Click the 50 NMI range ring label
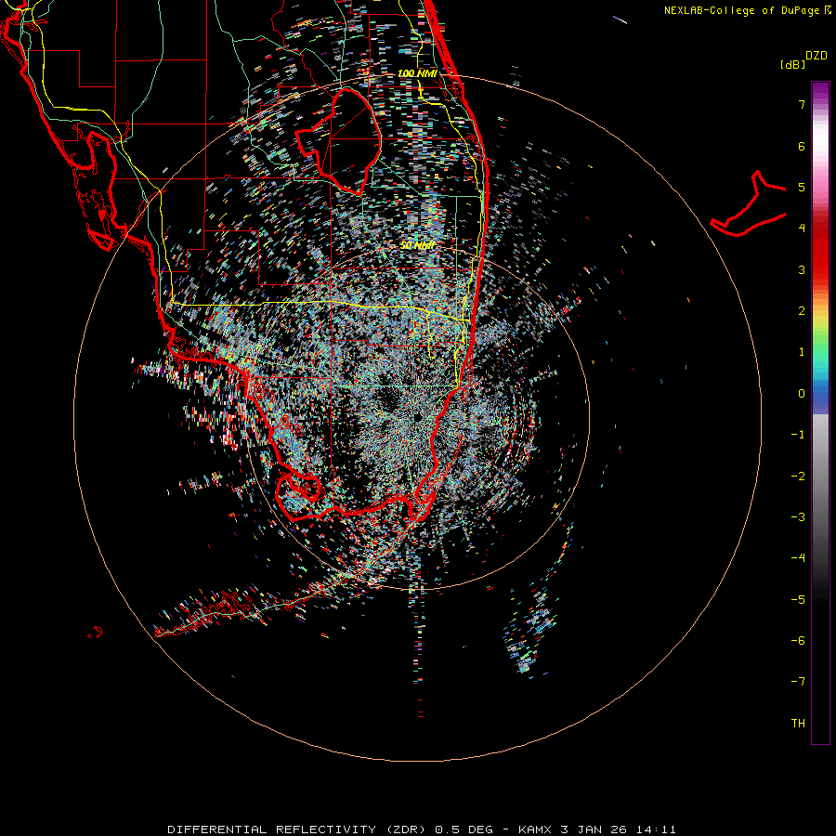 (417, 245)
